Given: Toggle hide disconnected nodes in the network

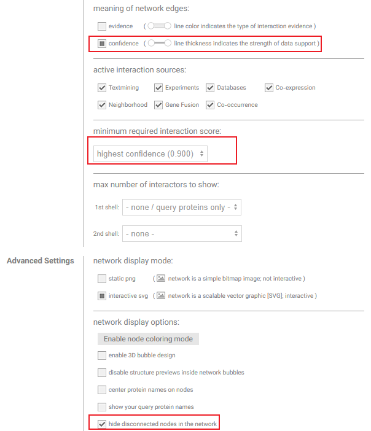Looking at the screenshot, I should pos(102,424).
